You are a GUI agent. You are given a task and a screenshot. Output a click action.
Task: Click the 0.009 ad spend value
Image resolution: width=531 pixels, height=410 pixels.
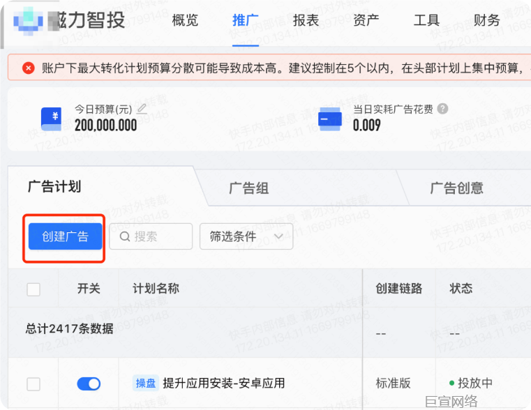367,126
